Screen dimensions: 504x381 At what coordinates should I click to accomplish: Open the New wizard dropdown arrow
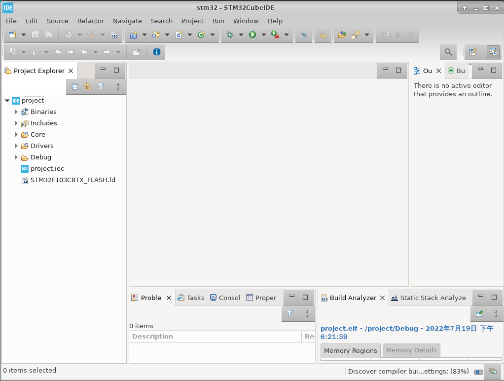click(24, 35)
